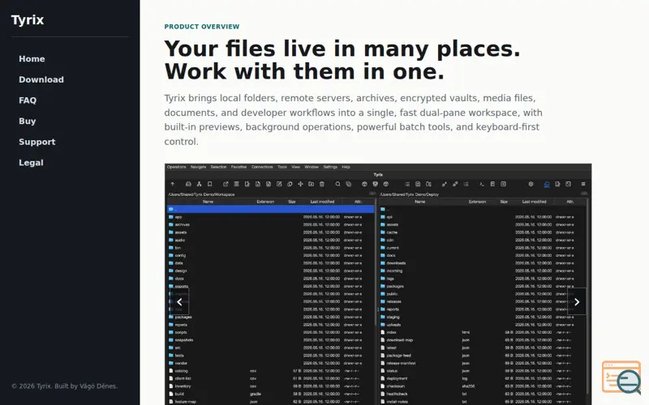Image resolution: width=649 pixels, height=405 pixels.
Task: Click the terminal prompt icon in toolbar
Action: pos(482,185)
